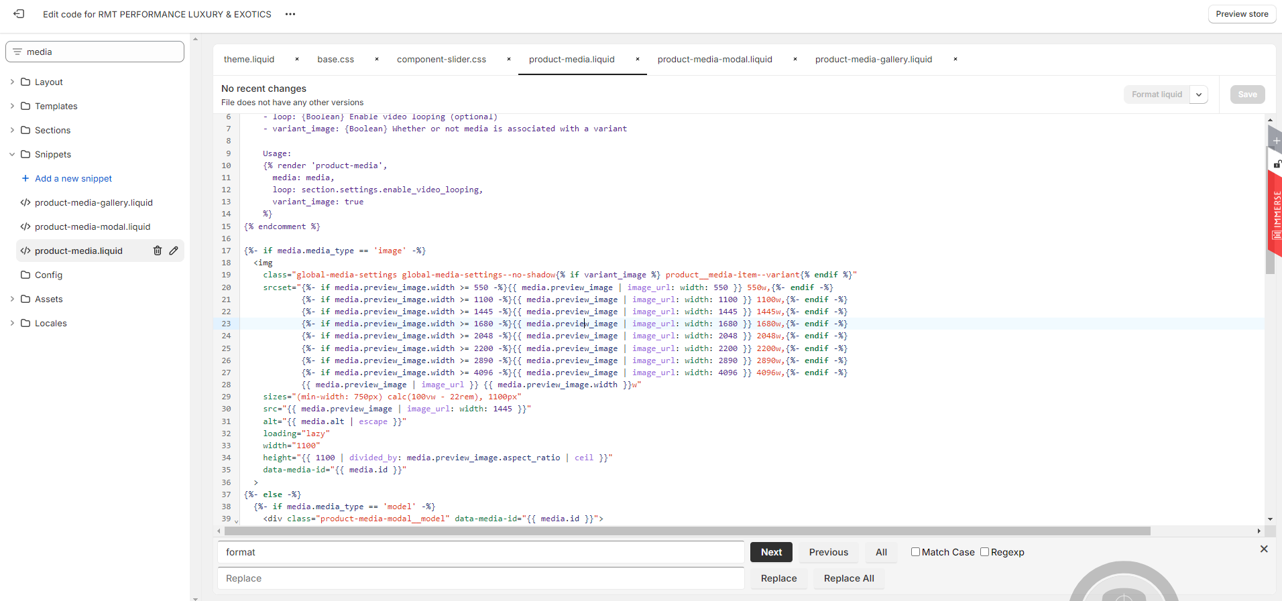
Task: Expand the Layout folder
Action: click(12, 82)
